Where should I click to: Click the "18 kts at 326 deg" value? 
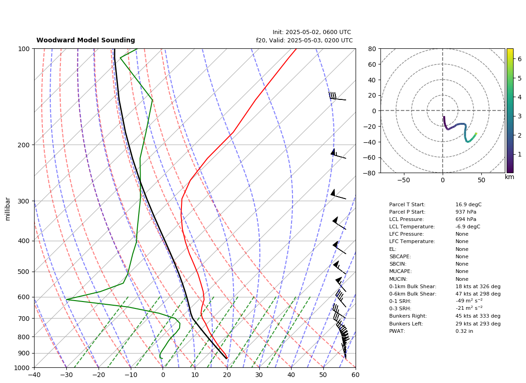click(x=478, y=286)
